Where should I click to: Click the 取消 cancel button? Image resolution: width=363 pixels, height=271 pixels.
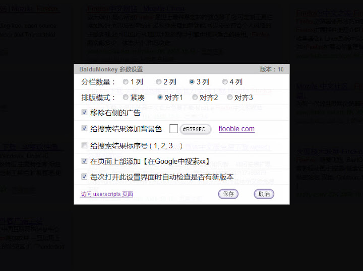pos(264,194)
